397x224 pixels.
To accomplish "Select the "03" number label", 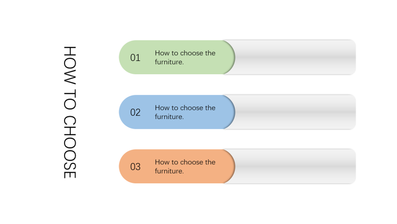I will click(135, 167).
